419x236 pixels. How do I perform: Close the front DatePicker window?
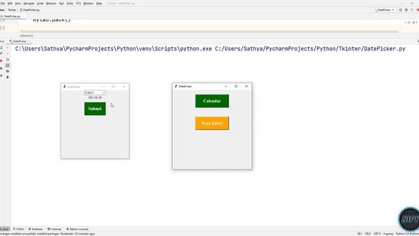tap(246, 86)
